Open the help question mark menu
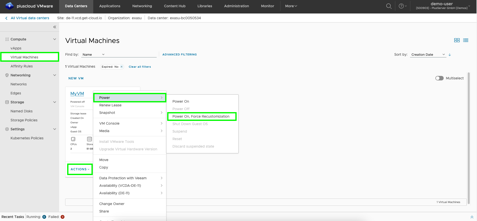 click(x=403, y=6)
